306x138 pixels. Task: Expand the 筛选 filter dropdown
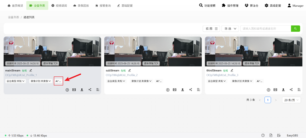(230, 29)
